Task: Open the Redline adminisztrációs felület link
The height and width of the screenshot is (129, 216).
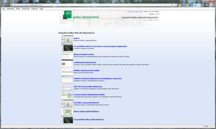Action: [x=87, y=70]
